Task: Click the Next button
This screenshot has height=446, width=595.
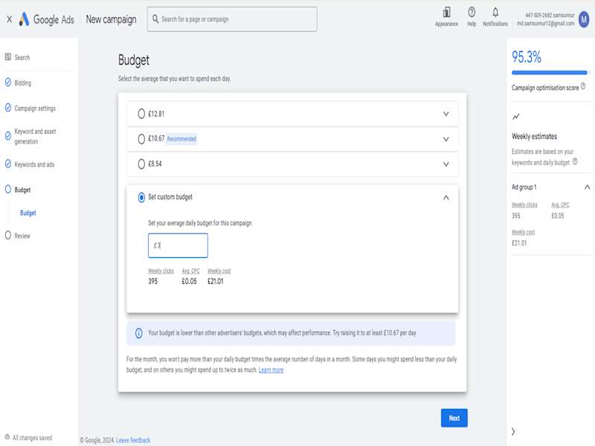Action: [454, 418]
